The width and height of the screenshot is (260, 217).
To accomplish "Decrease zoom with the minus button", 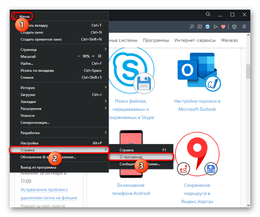I will click(79, 56).
